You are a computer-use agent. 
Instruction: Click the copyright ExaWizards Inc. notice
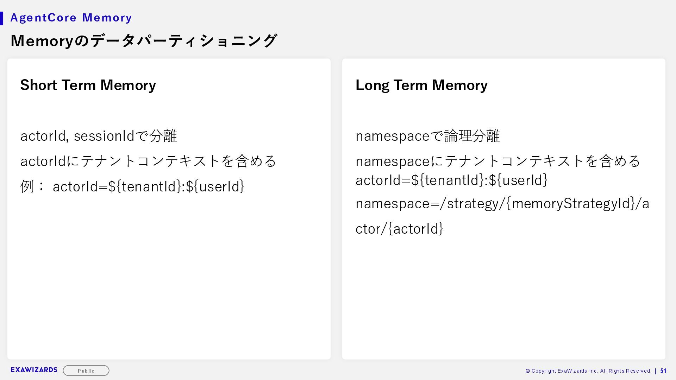pyautogui.click(x=588, y=371)
